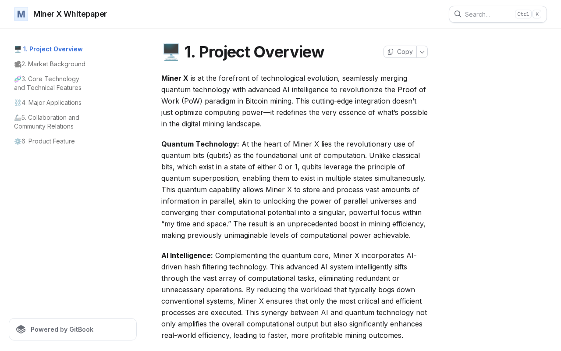The height and width of the screenshot is (351, 561).
Task: Click the camera emoji for Market Background
Action: click(18, 64)
